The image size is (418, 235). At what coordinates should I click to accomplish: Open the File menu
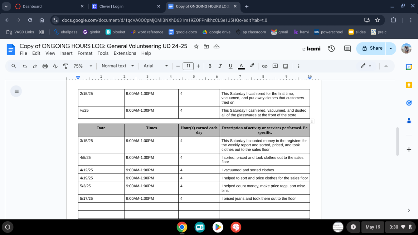24,53
